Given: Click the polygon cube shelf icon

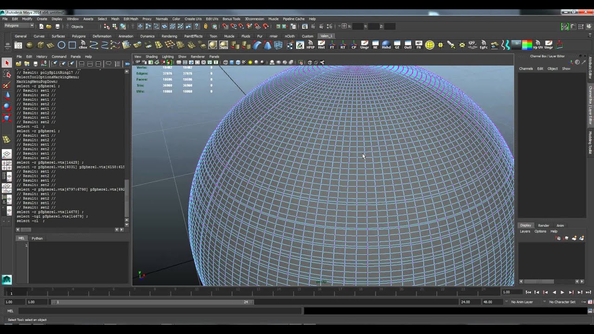Looking at the screenshot, I should [x=40, y=45].
